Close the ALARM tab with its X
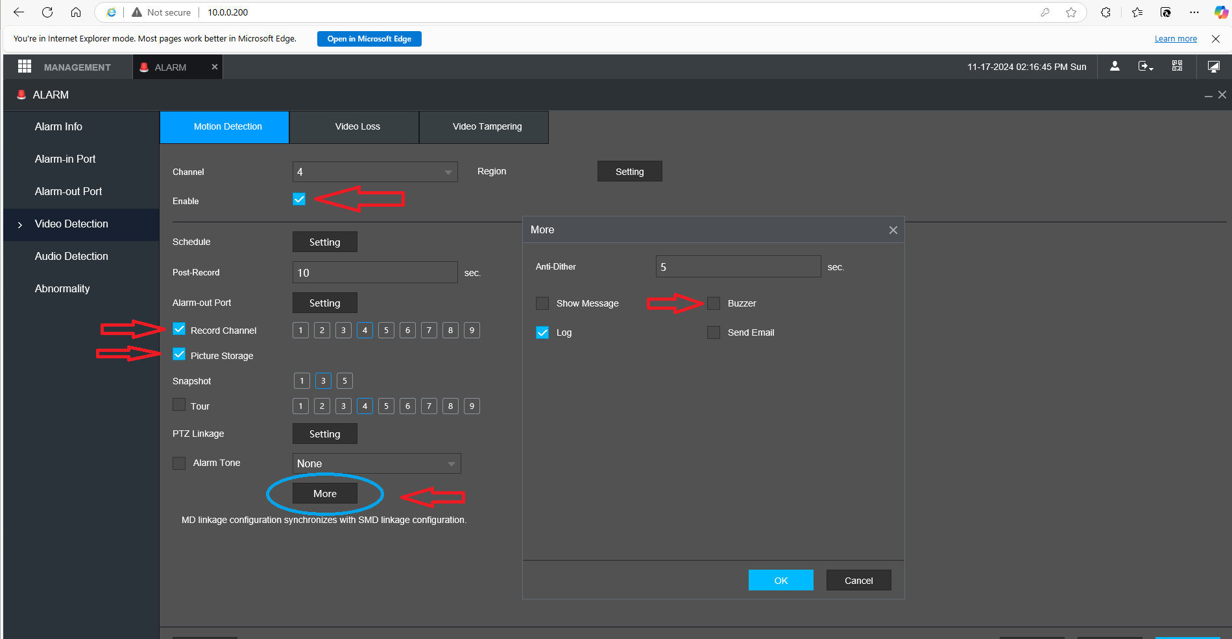1232x639 pixels. click(x=215, y=67)
